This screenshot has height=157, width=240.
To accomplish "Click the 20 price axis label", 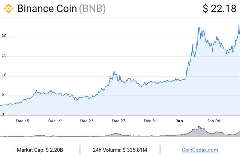I will [x=4, y=36].
